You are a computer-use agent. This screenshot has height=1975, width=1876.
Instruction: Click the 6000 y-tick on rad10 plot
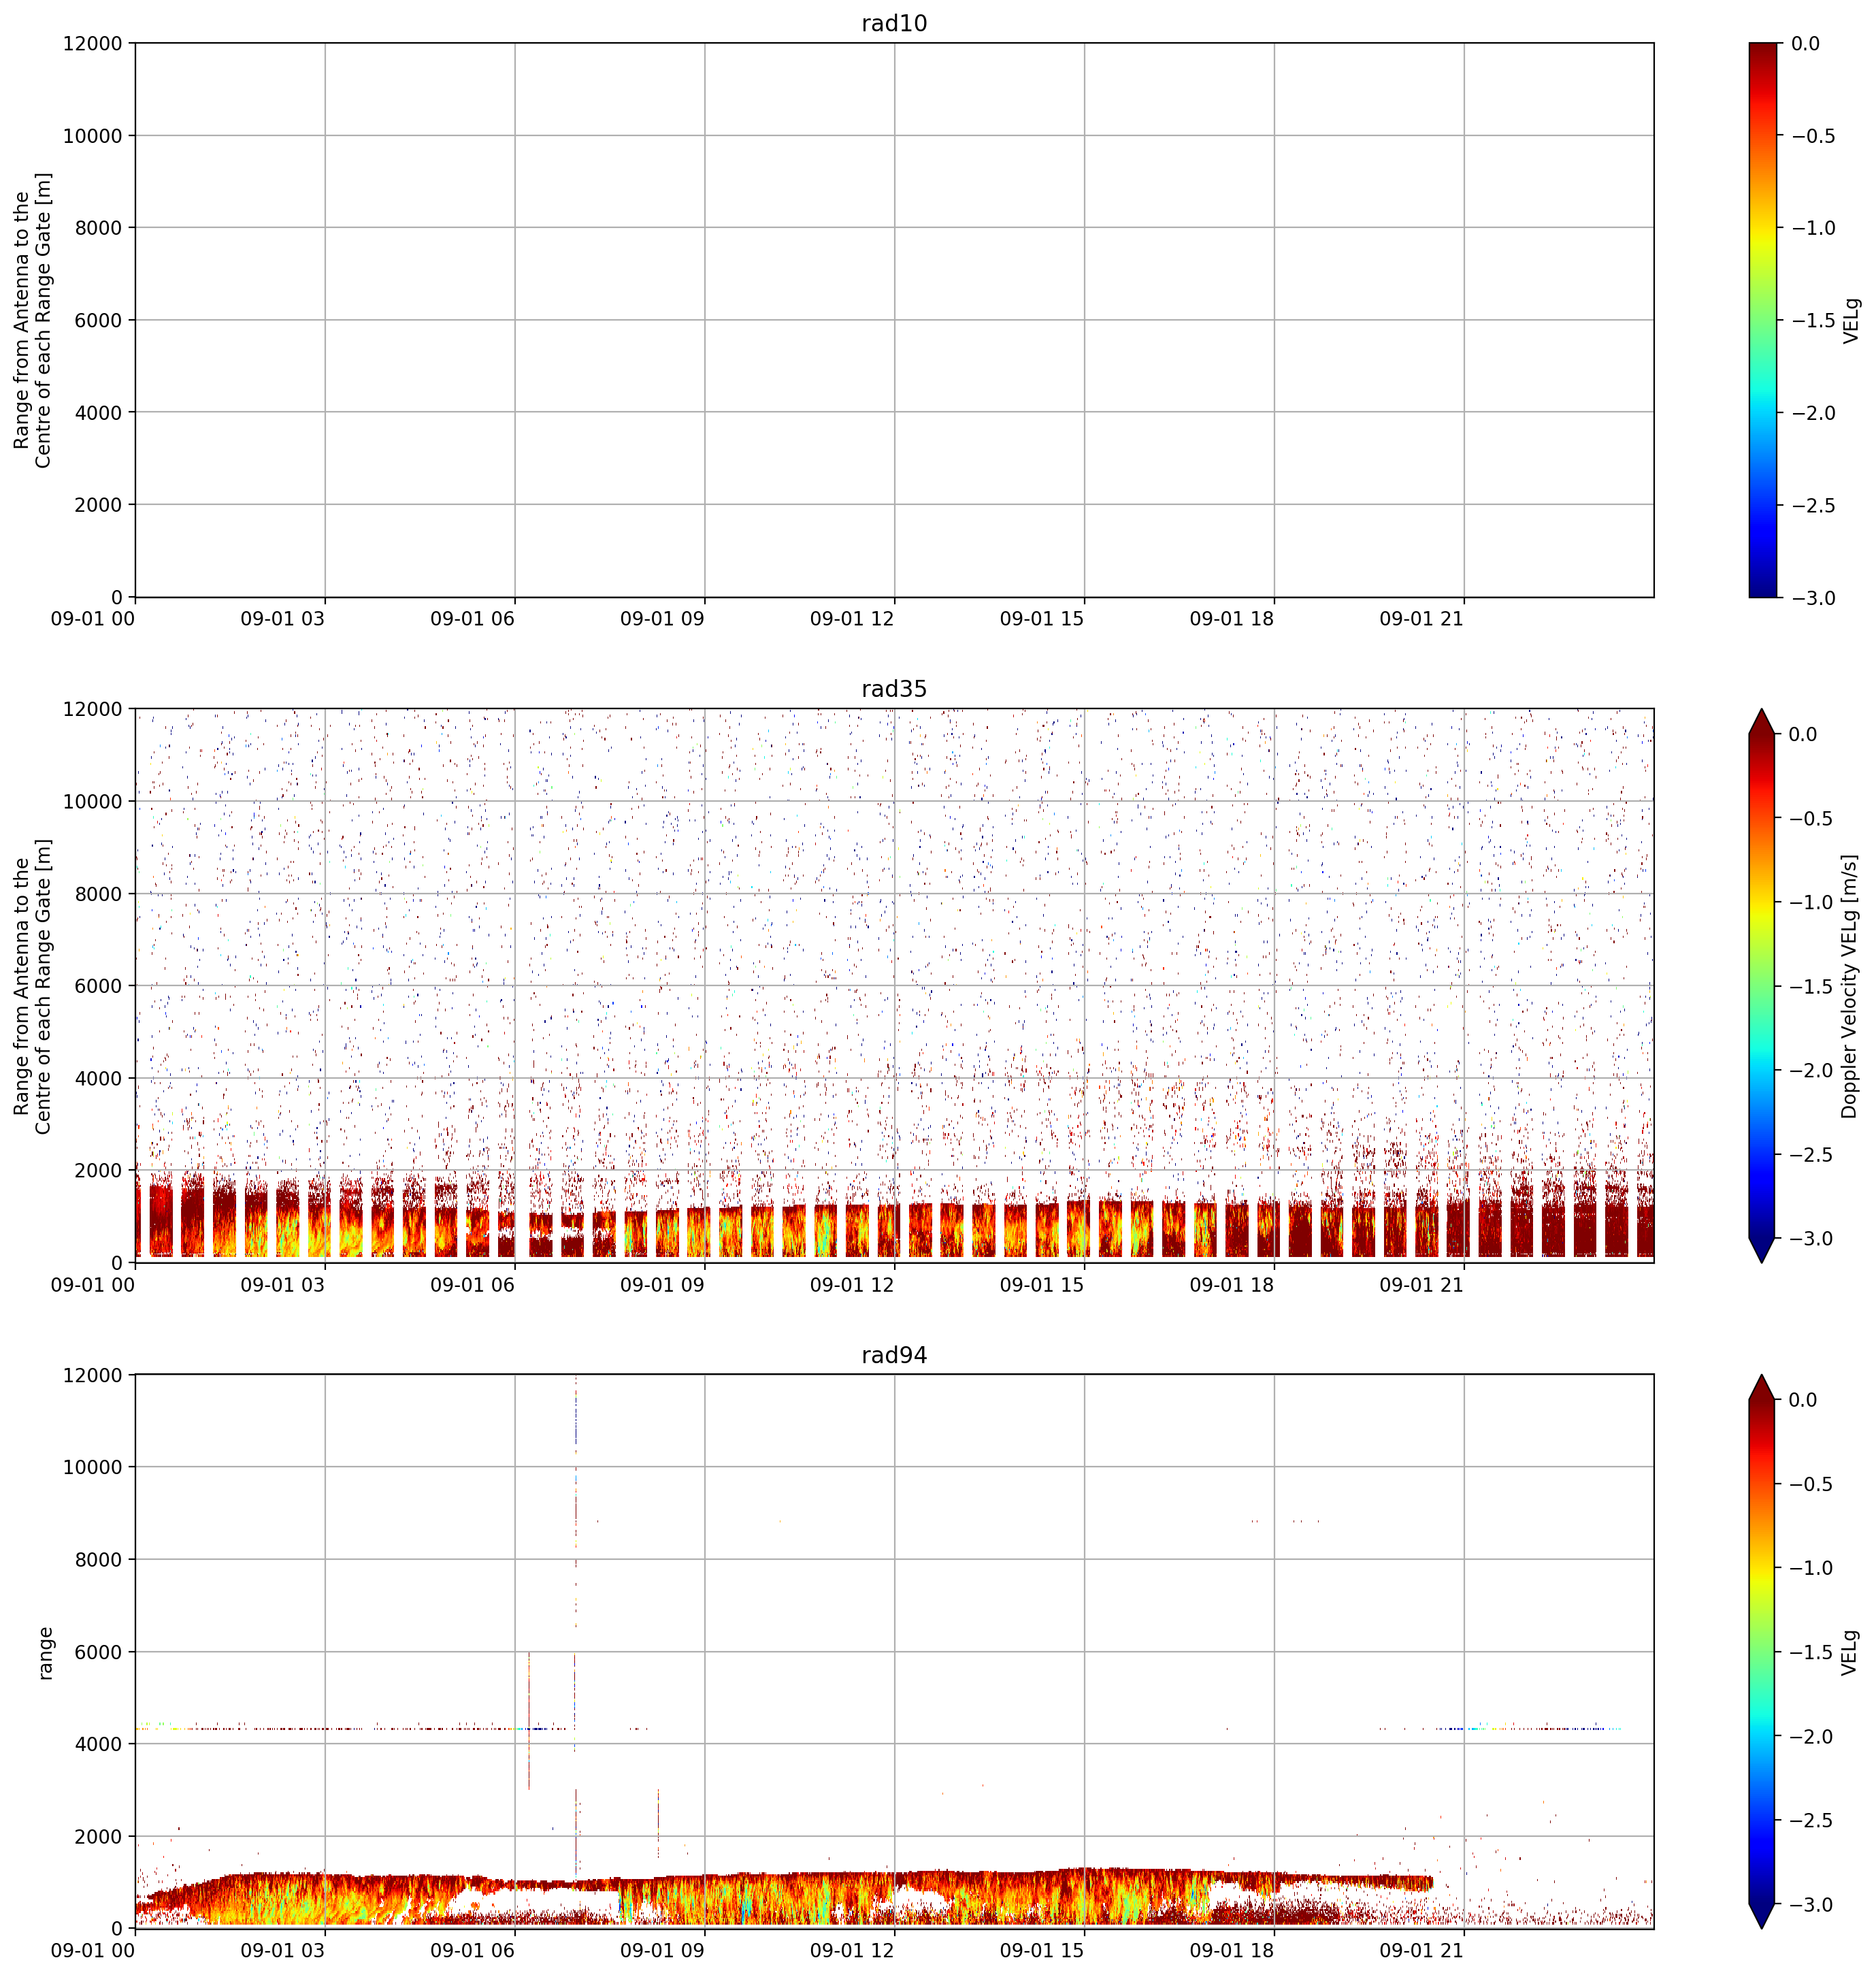98,321
